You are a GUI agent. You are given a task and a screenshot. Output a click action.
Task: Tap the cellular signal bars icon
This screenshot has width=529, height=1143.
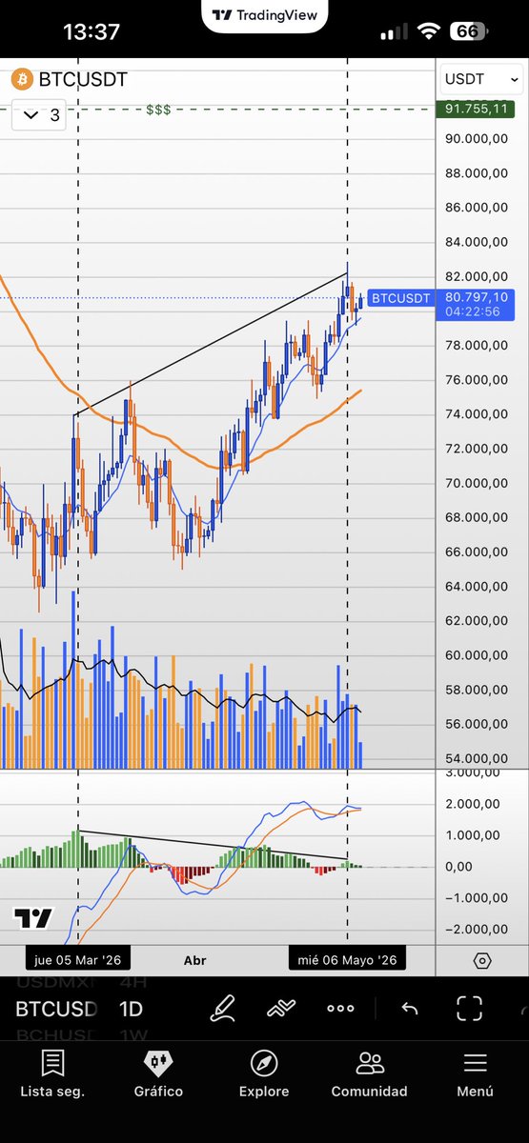point(394,32)
